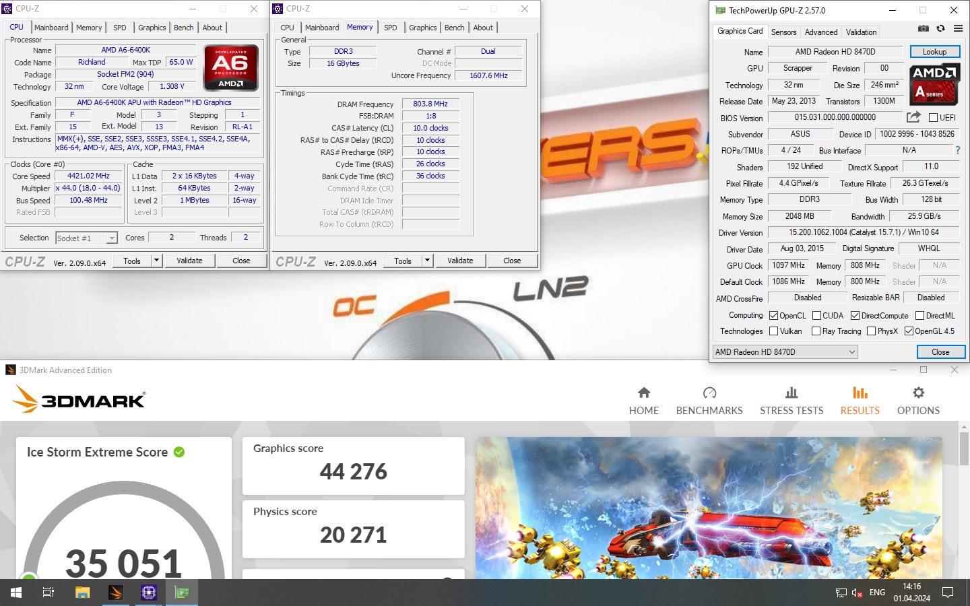Click GPU-Z title bar app icon

tap(720, 10)
